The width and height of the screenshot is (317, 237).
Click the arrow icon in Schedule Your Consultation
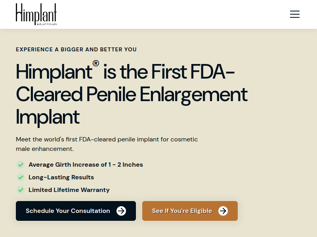(121, 211)
